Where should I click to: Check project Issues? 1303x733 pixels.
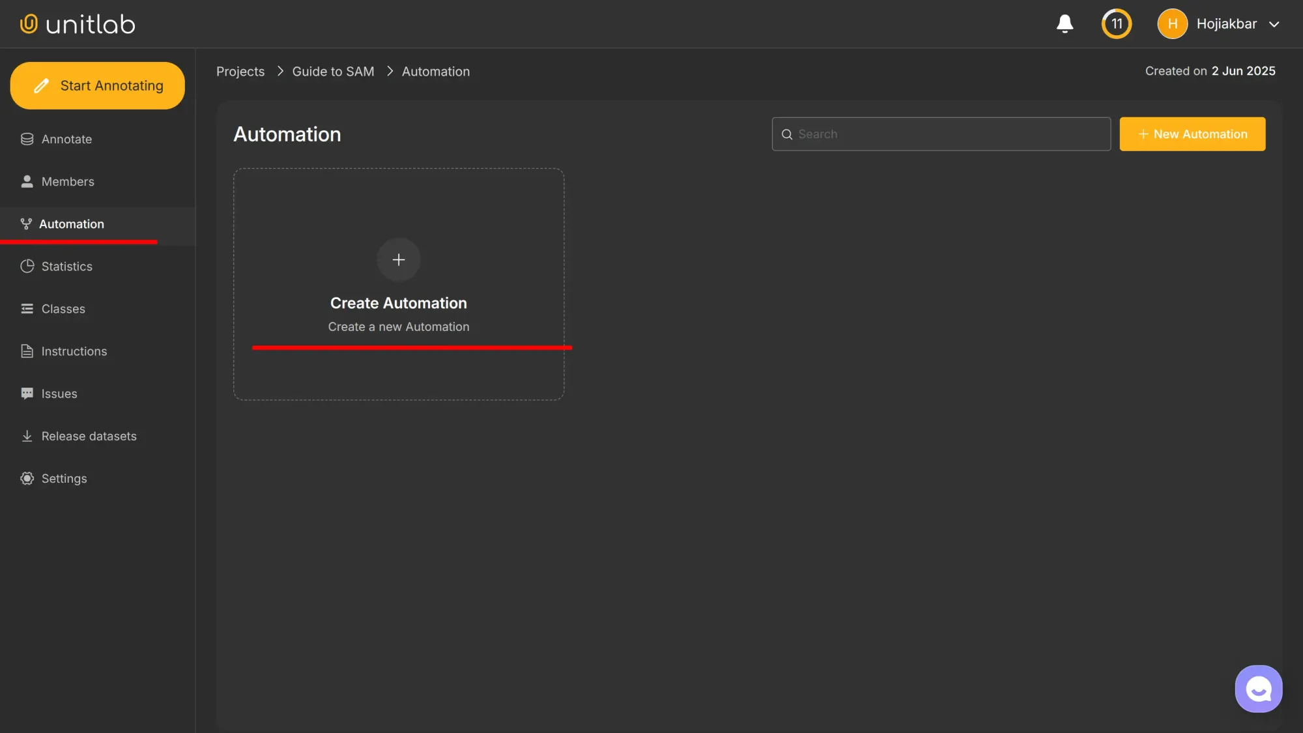click(59, 393)
